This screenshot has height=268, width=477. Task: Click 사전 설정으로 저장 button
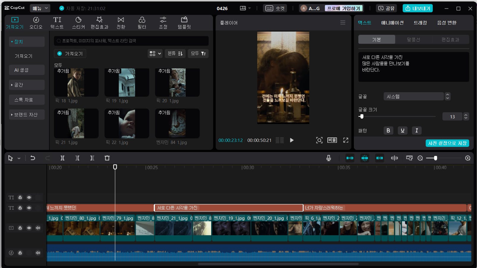click(x=447, y=143)
